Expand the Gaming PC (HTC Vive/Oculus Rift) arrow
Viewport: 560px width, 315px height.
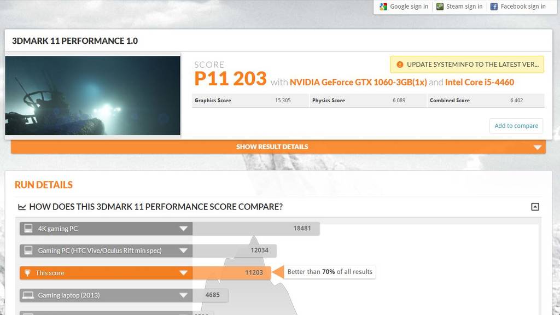pos(183,250)
